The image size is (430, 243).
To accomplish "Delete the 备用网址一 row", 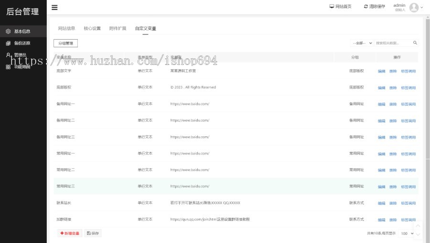I will [393, 104].
